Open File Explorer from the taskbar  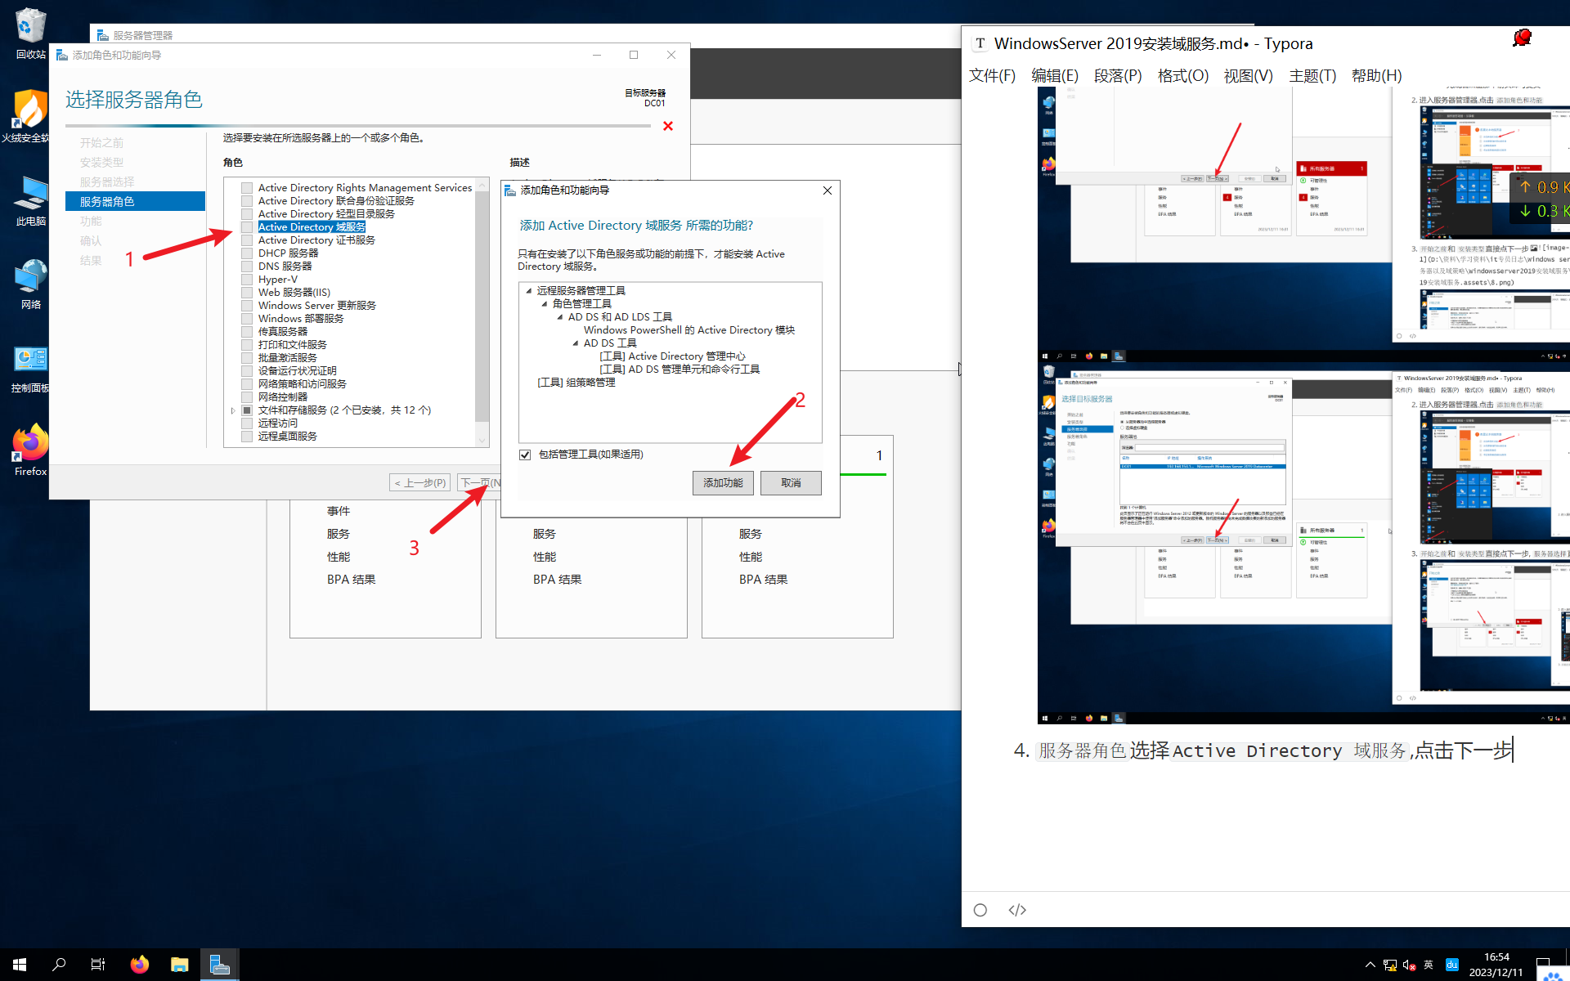click(179, 965)
